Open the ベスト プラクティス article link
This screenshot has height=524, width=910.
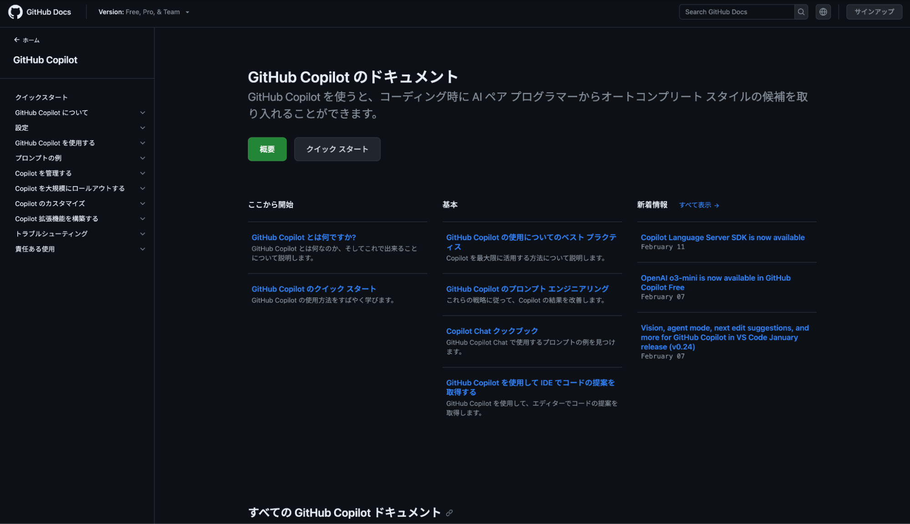[x=531, y=242]
